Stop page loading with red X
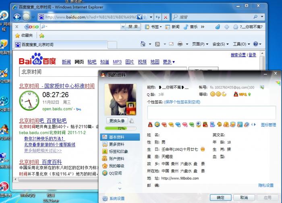This screenshot has width=282, height=203. 166,17
